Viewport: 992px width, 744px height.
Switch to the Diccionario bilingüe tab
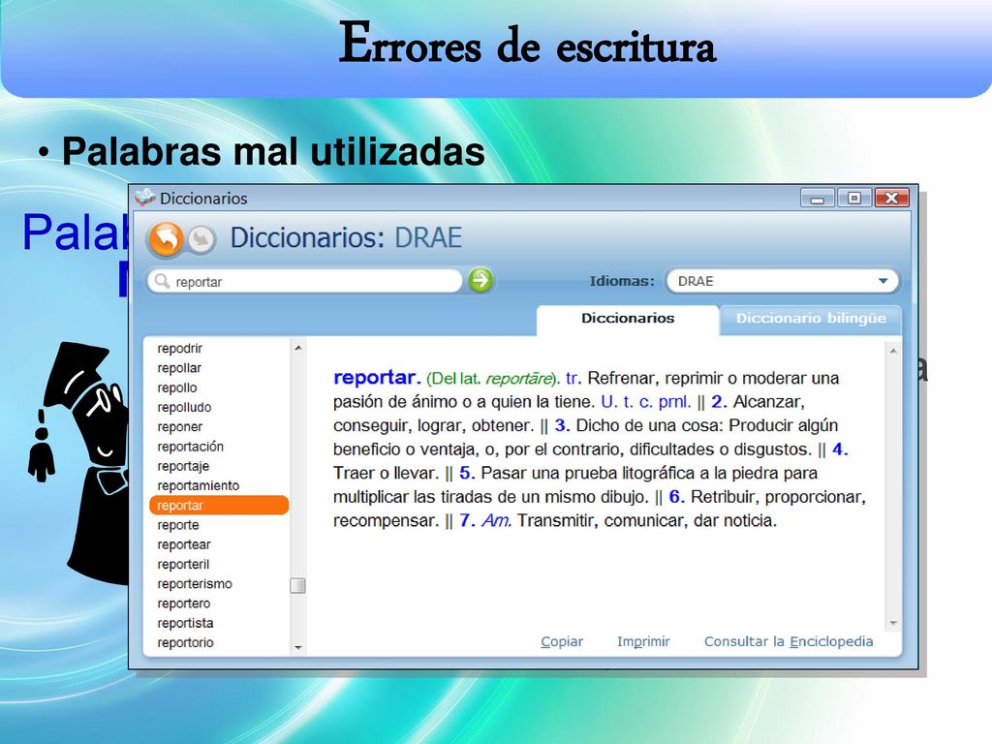pos(811,318)
